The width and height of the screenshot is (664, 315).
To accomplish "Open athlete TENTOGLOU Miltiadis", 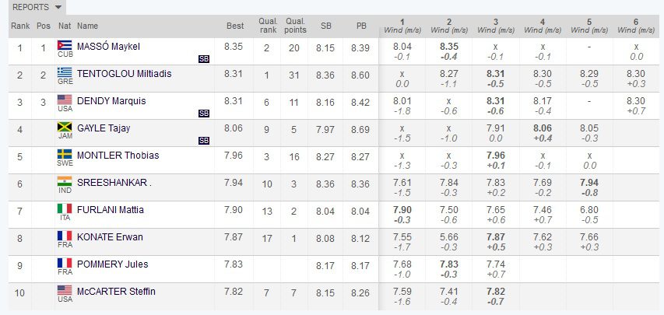I will click(x=124, y=74).
